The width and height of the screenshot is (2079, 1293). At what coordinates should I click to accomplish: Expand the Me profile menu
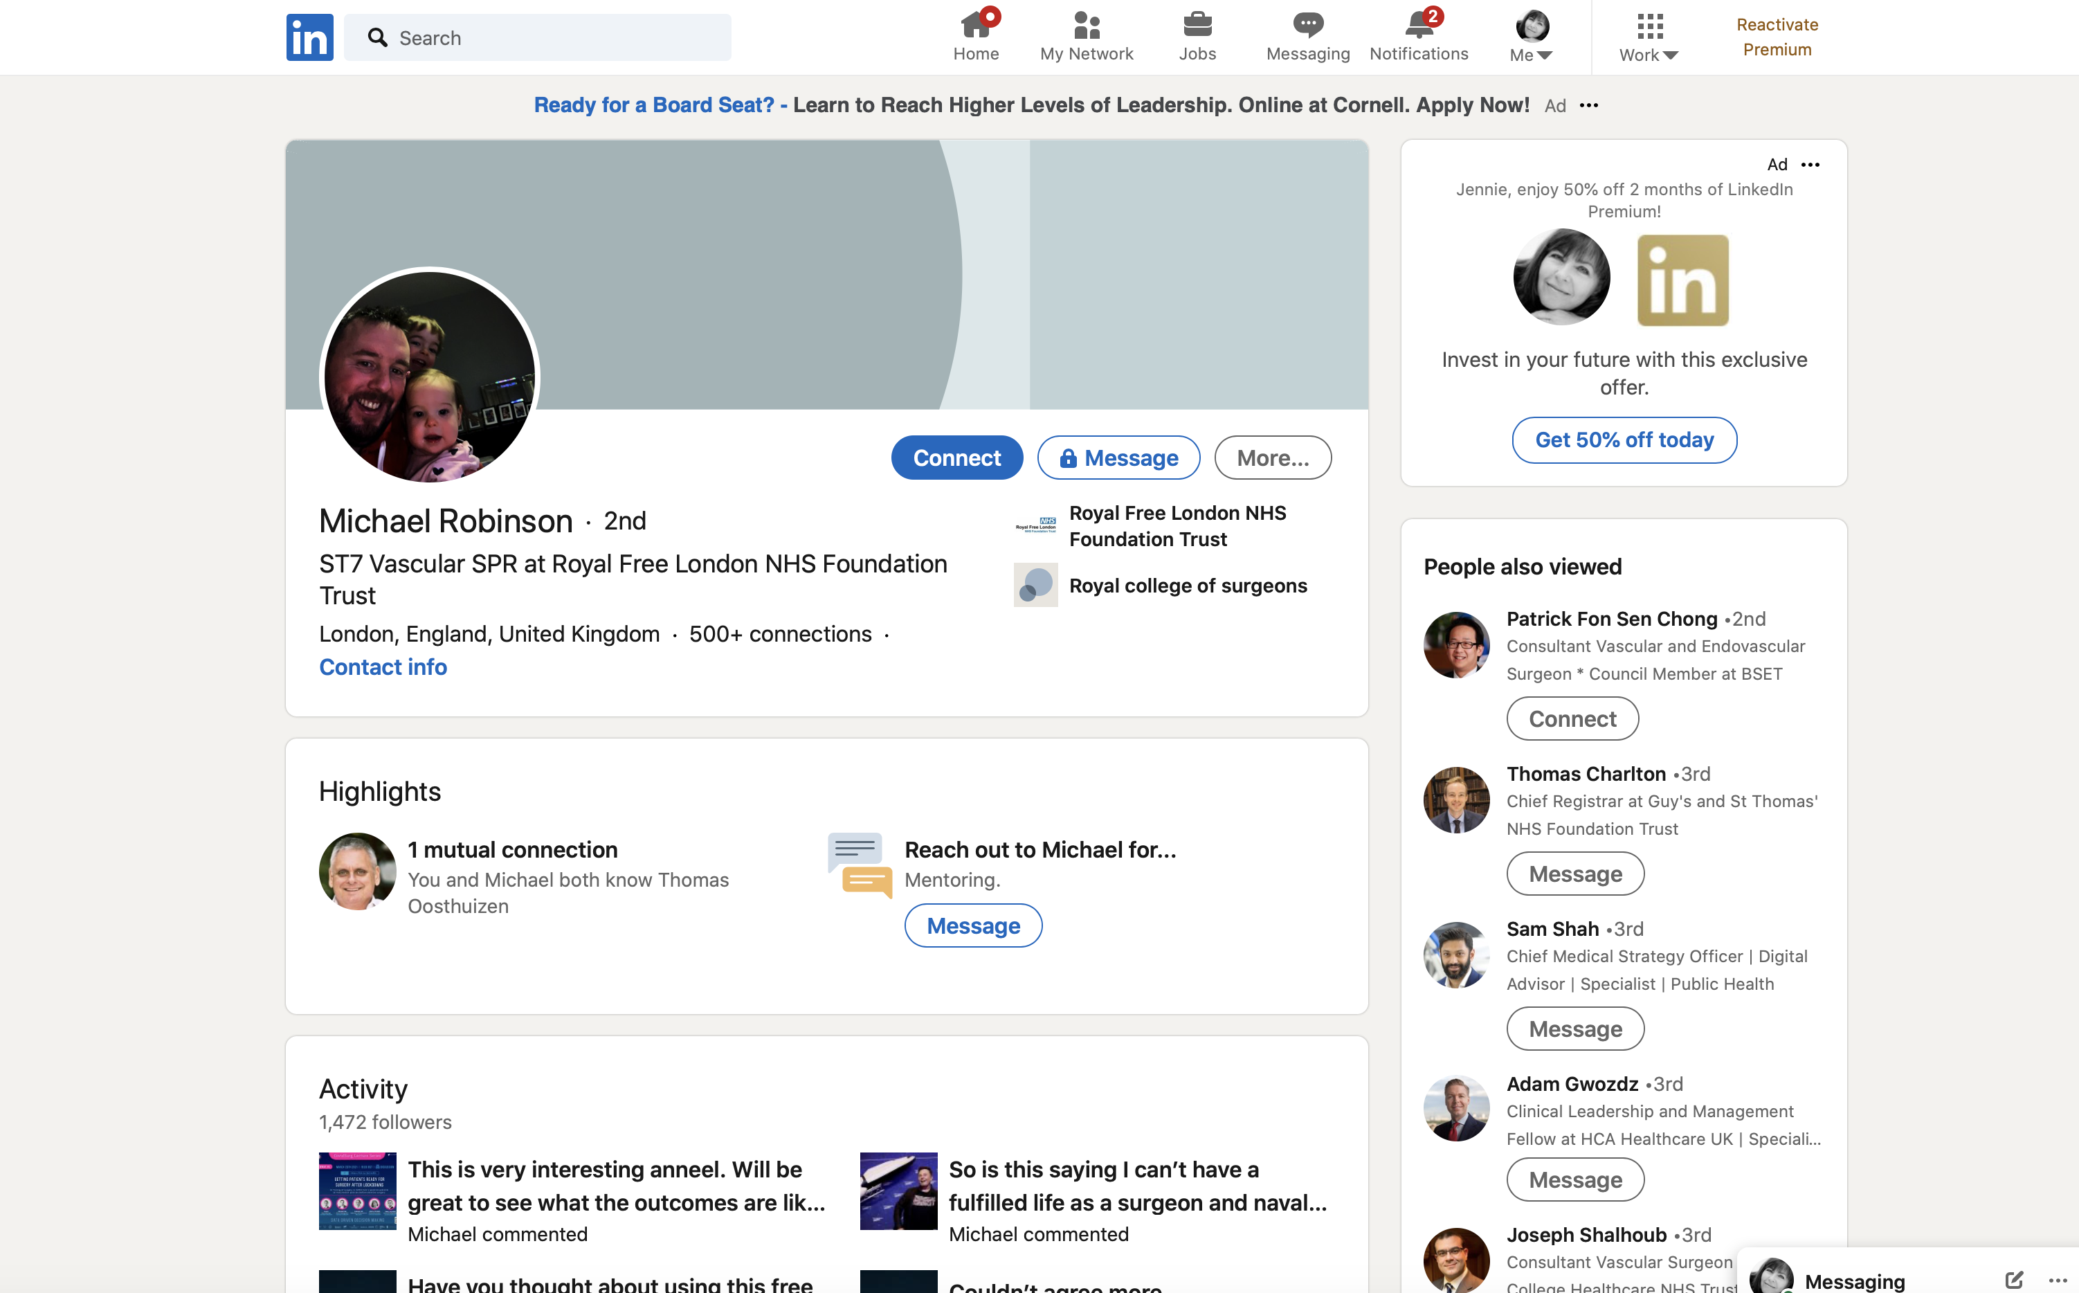click(1531, 37)
